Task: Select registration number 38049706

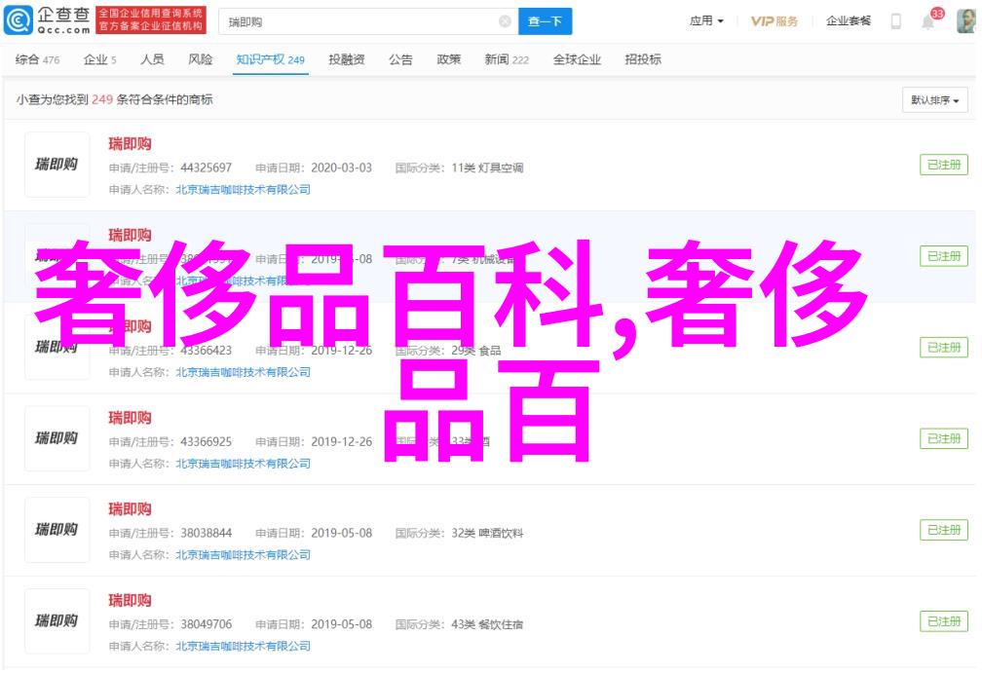Action: tap(207, 625)
